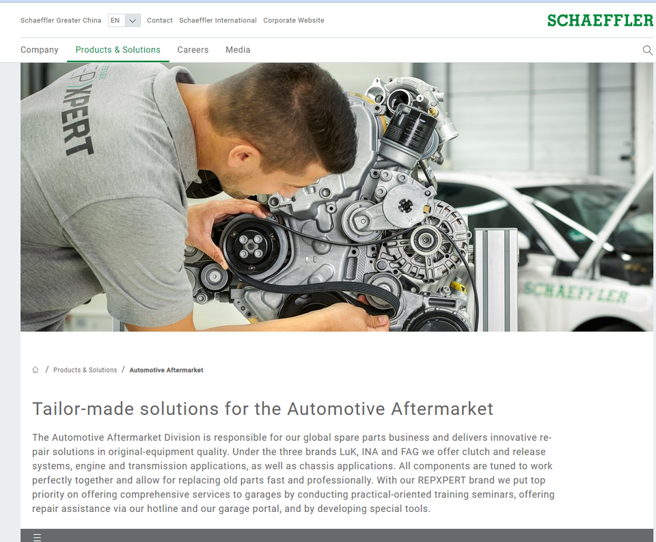
Task: Click the Schaeffler logo
Action: (x=600, y=20)
